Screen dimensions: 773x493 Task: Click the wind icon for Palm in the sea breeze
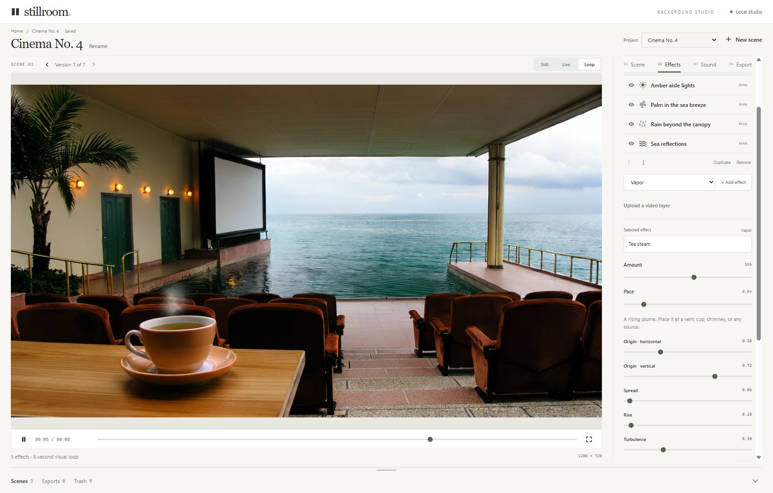point(643,105)
